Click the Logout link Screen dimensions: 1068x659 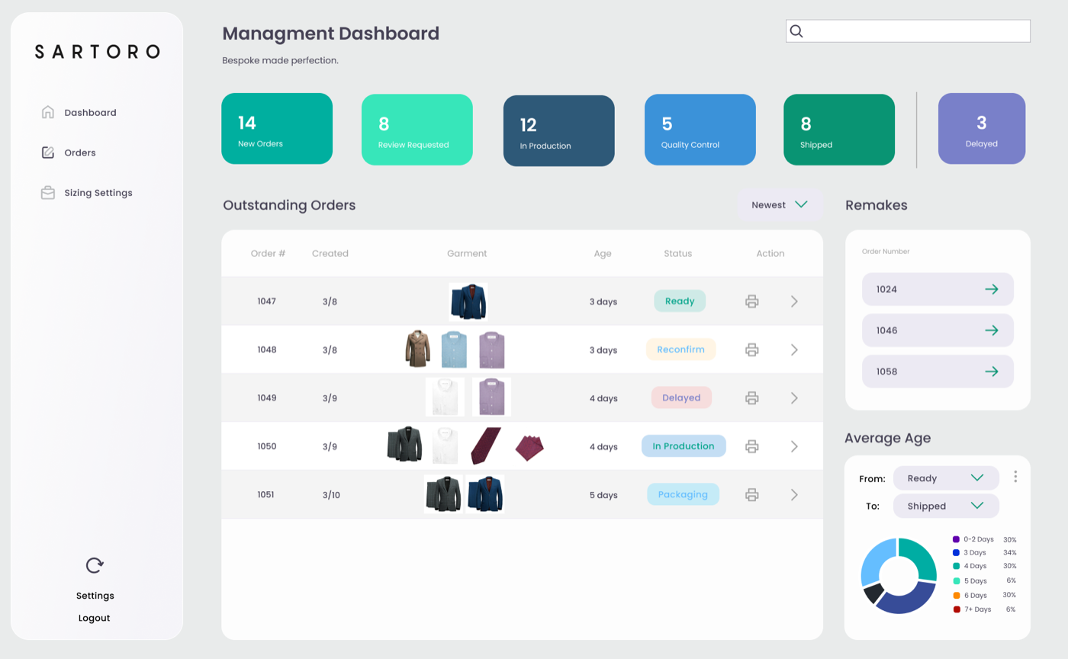point(95,618)
